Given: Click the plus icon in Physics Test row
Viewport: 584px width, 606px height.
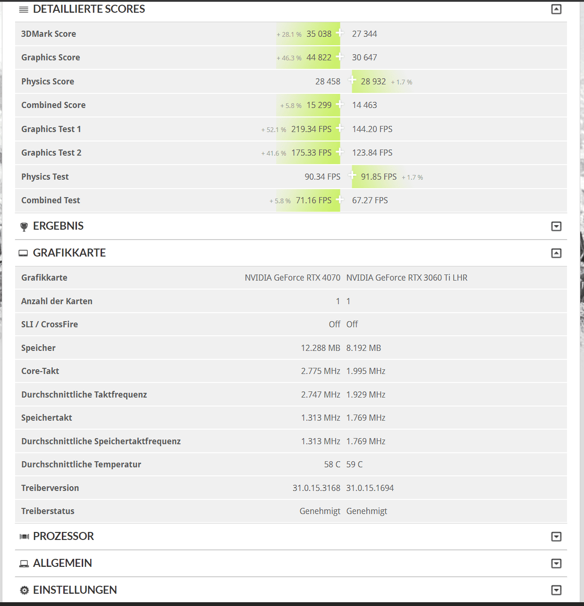Looking at the screenshot, I should (352, 175).
